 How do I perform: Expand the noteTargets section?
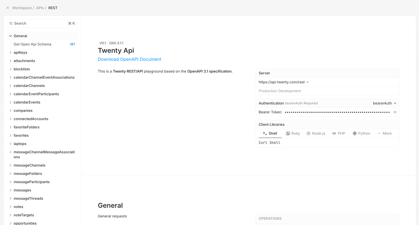click(11, 215)
